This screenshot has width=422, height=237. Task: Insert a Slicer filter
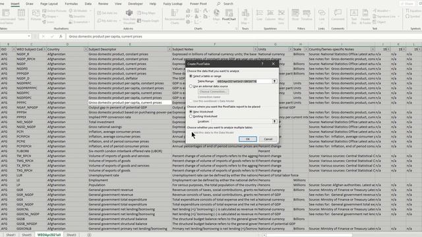coord(295,15)
